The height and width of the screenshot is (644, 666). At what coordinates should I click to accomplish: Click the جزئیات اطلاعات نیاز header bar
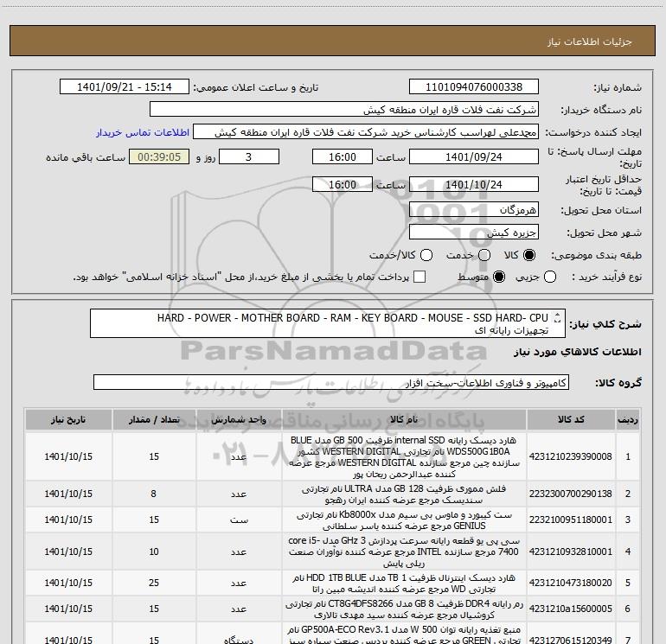pos(333,41)
